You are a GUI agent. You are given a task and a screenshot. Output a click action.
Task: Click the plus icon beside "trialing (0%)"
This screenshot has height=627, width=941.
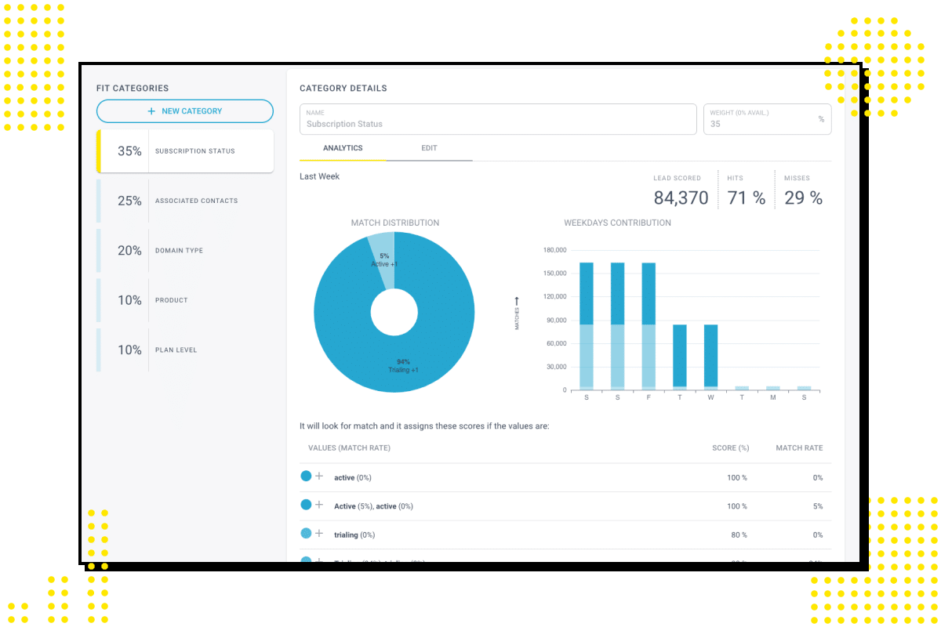(x=319, y=534)
